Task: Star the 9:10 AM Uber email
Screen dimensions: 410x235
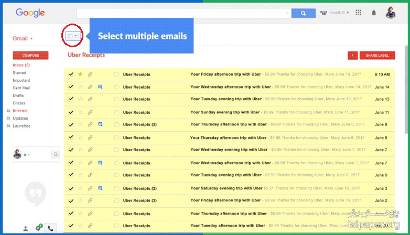Action: [x=80, y=74]
